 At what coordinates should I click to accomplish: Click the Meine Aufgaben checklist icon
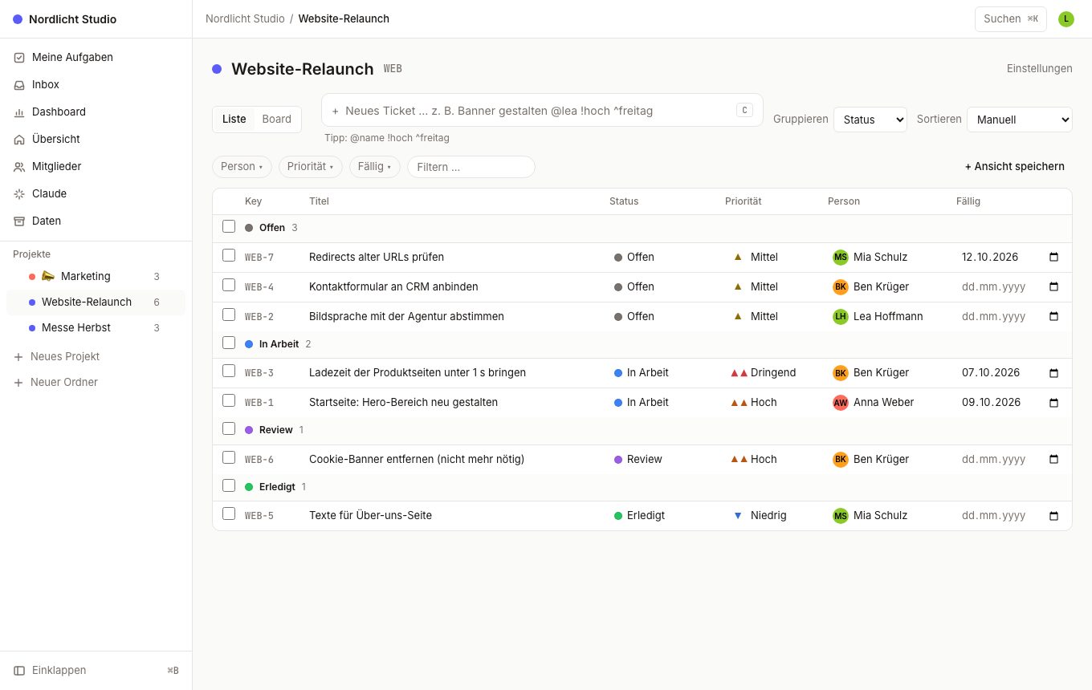pyautogui.click(x=19, y=58)
